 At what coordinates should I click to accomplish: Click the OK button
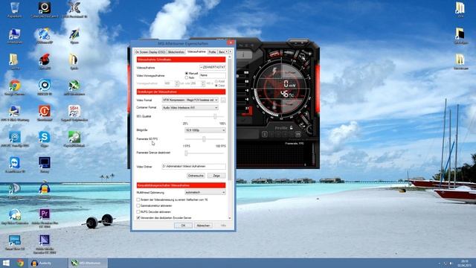pyautogui.click(x=183, y=226)
